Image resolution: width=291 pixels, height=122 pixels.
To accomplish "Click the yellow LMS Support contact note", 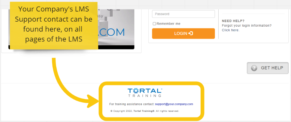I will pyautogui.click(x=54, y=26).
